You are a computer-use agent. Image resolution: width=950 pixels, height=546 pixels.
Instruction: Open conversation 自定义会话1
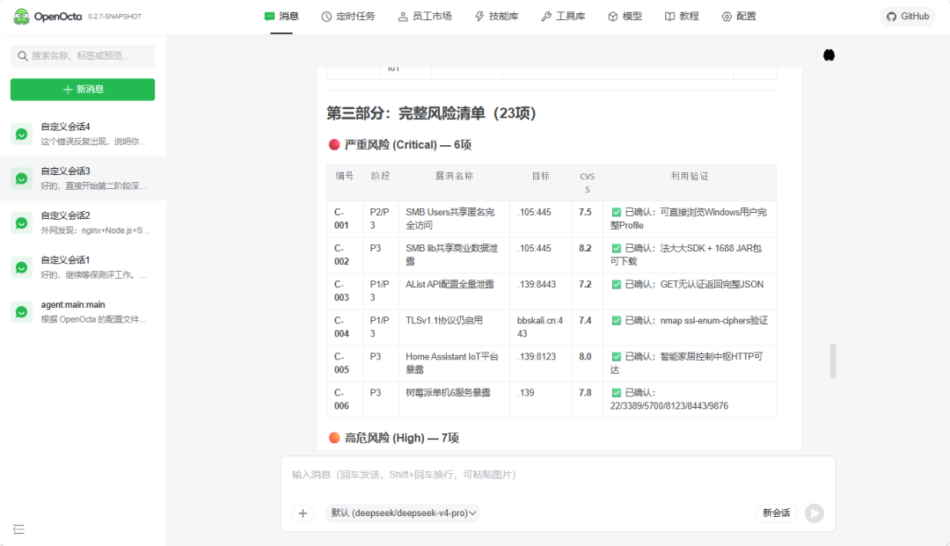[83, 267]
